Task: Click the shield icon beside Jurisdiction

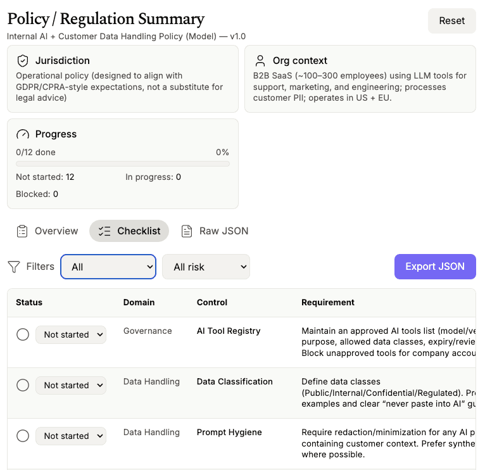Action: pyautogui.click(x=23, y=61)
